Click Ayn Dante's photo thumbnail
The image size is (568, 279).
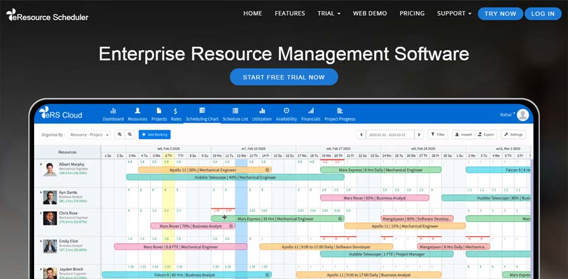click(x=50, y=198)
